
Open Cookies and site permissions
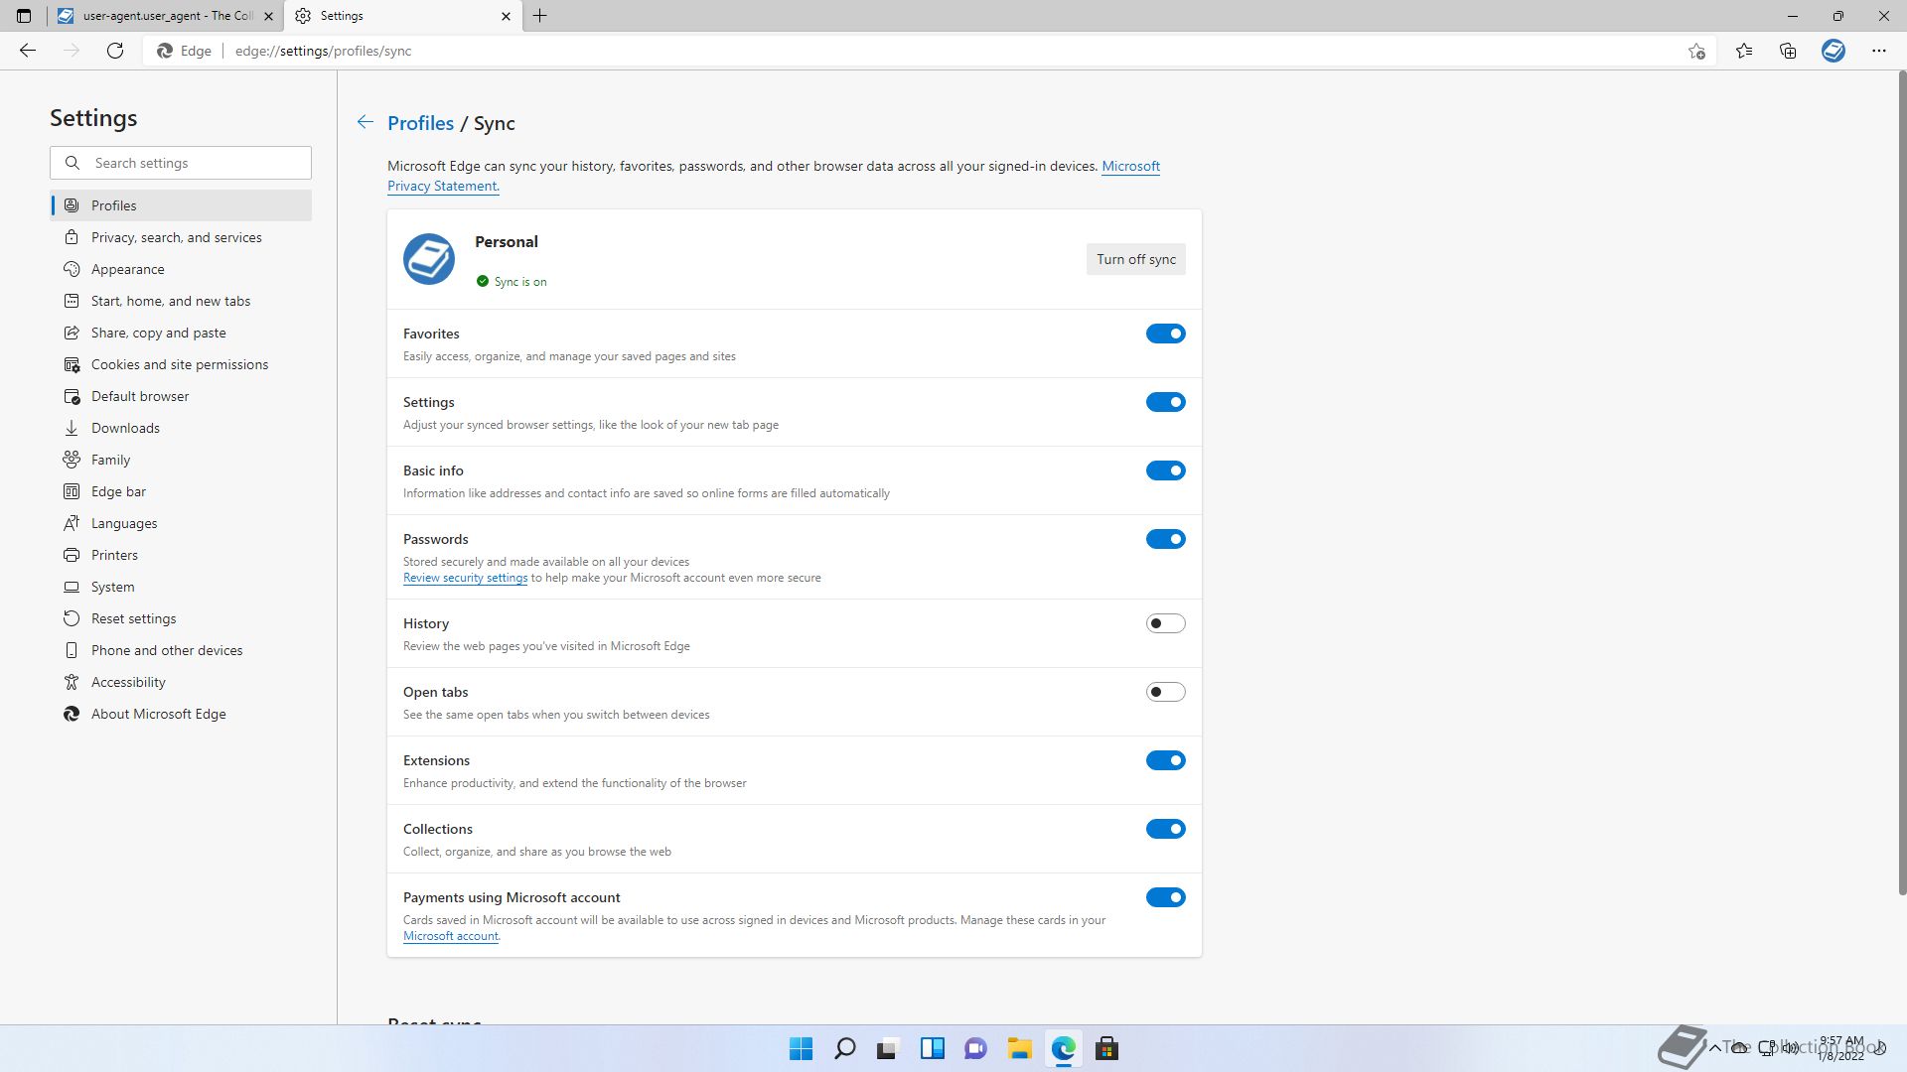coord(181,364)
